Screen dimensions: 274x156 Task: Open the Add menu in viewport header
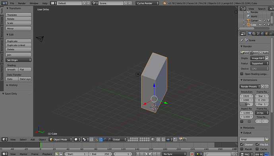pyautogui.click(x=33, y=140)
